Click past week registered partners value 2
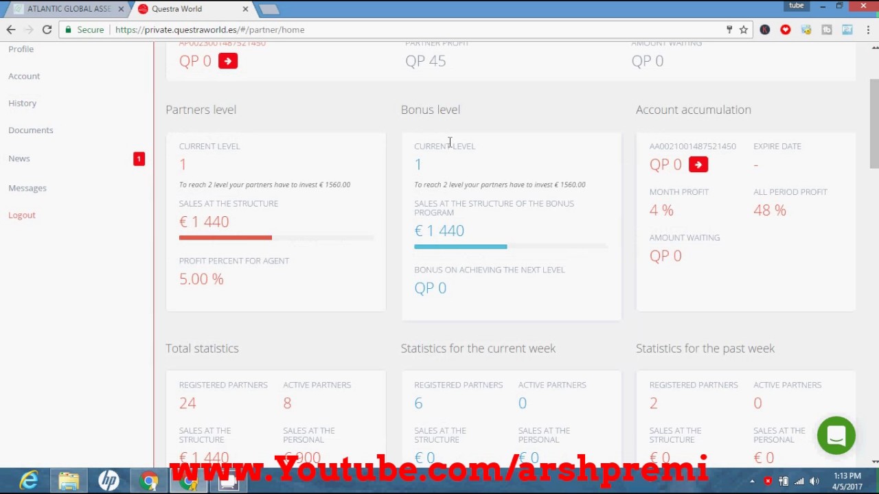Viewport: 879px width, 494px height. pyautogui.click(x=654, y=403)
